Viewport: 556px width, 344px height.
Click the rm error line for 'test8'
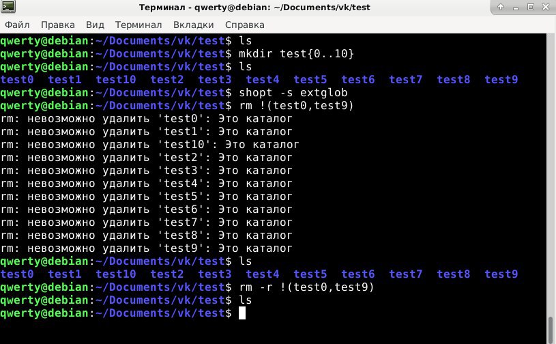tap(146, 235)
